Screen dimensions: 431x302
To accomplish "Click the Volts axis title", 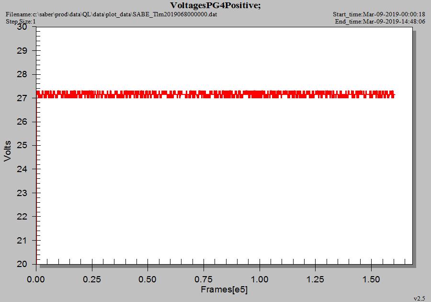I will pos(7,151).
